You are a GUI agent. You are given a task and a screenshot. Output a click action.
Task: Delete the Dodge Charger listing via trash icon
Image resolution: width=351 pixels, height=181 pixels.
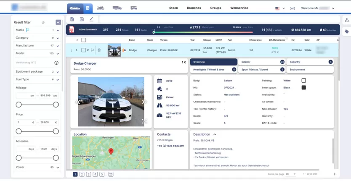pos(99,50)
